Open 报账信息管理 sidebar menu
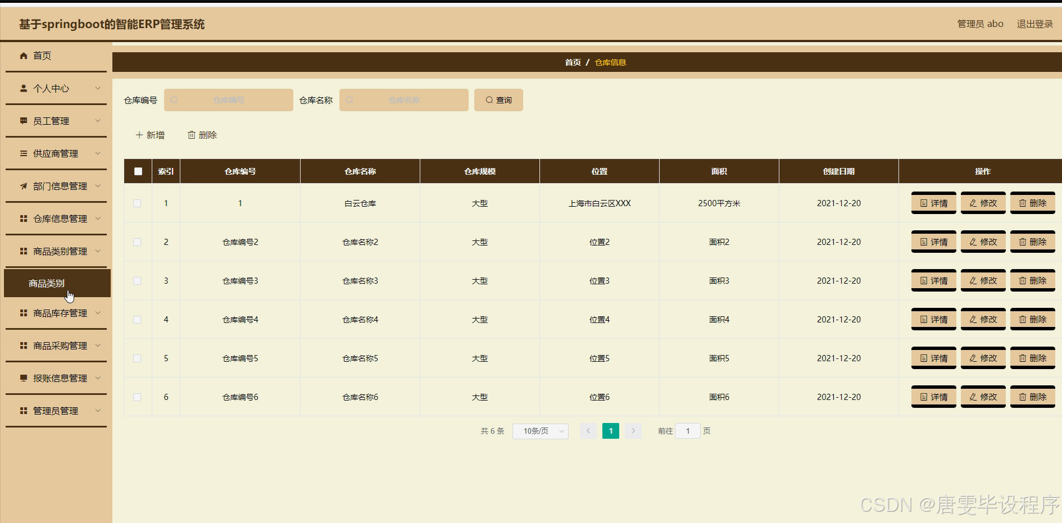This screenshot has width=1062, height=523. (56, 378)
